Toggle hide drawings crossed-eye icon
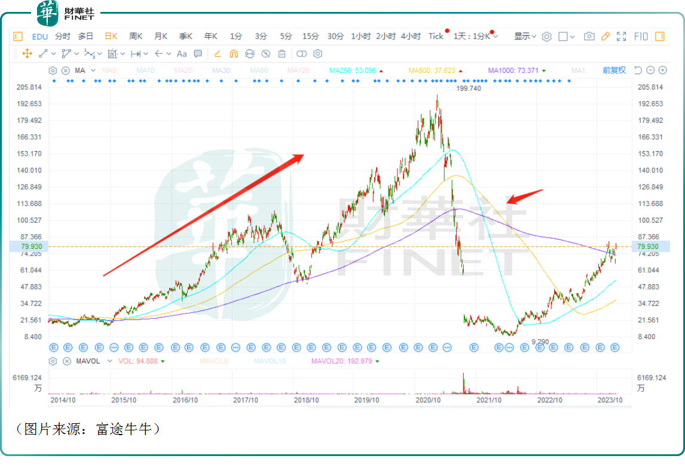The image size is (685, 468). [x=265, y=54]
